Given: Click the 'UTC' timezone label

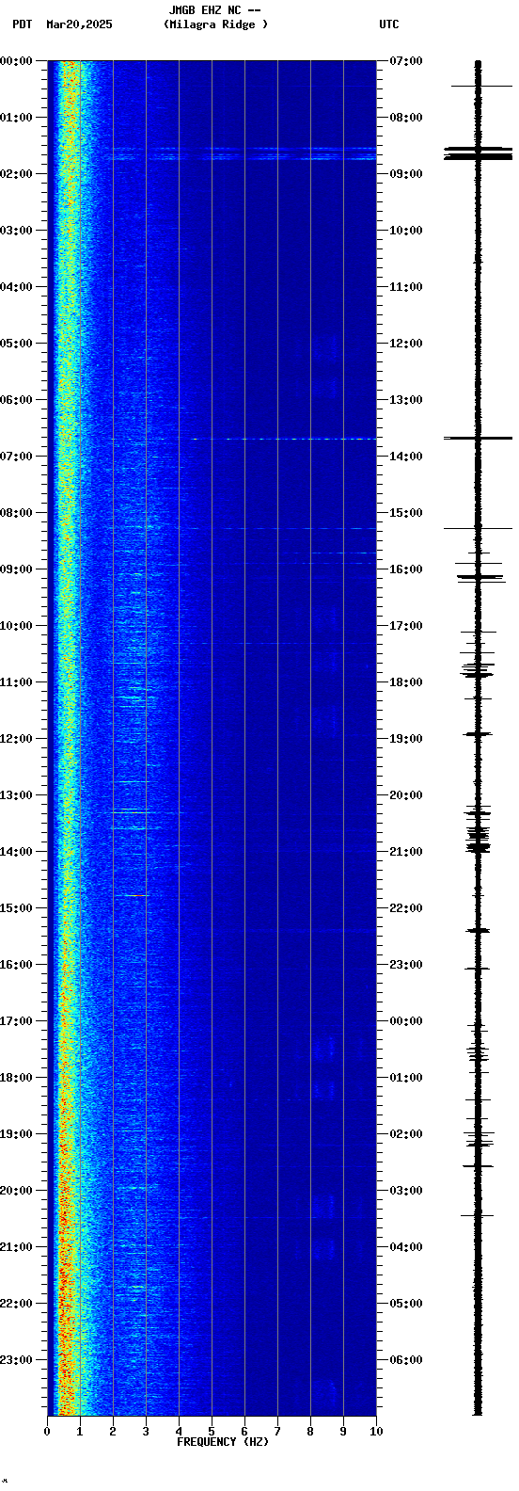Looking at the screenshot, I should [389, 24].
